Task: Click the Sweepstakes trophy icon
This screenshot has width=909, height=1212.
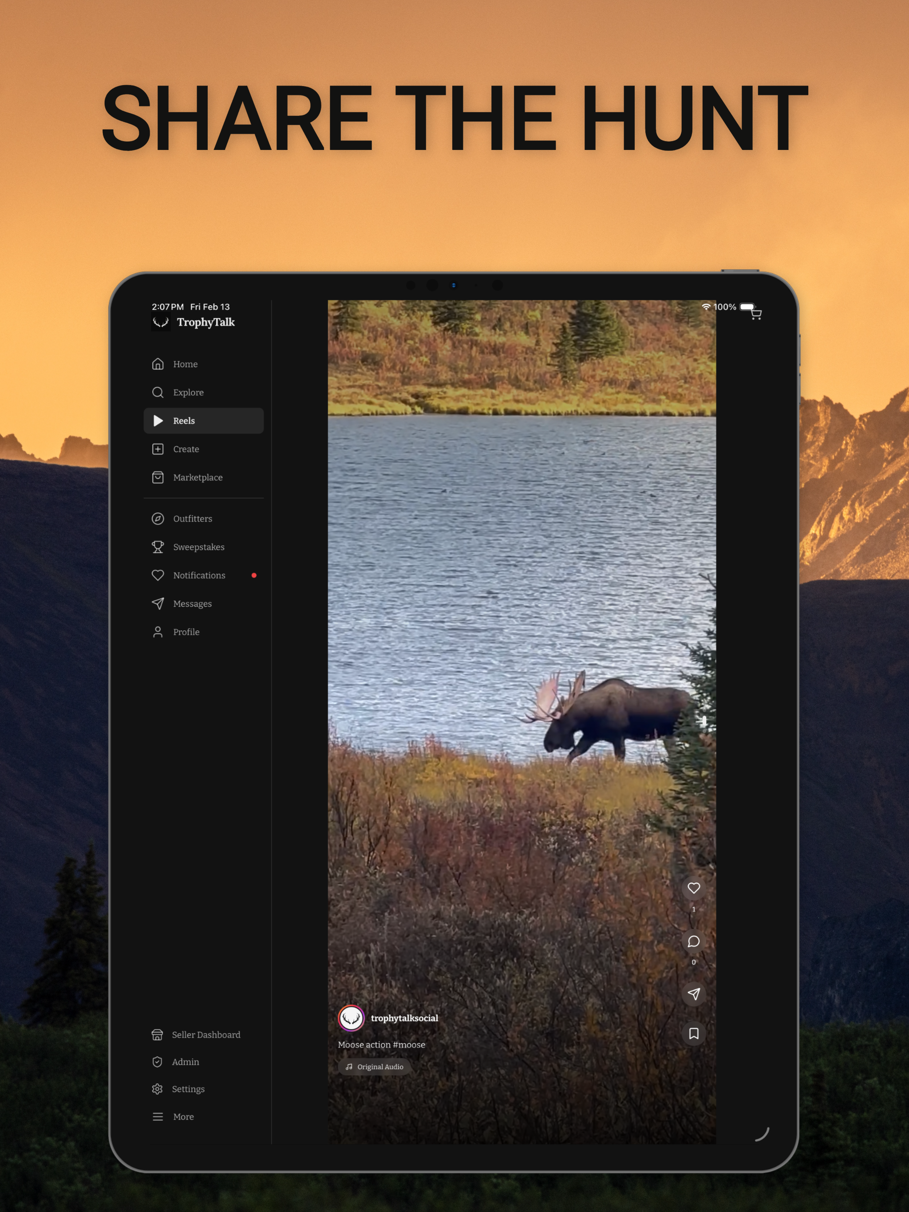Action: point(158,547)
